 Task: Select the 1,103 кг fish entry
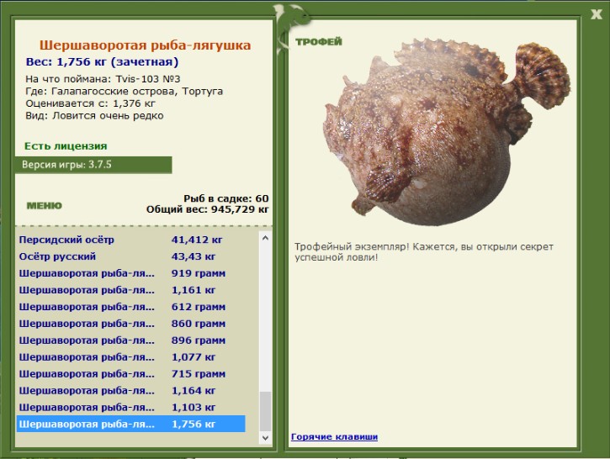pyautogui.click(x=130, y=407)
